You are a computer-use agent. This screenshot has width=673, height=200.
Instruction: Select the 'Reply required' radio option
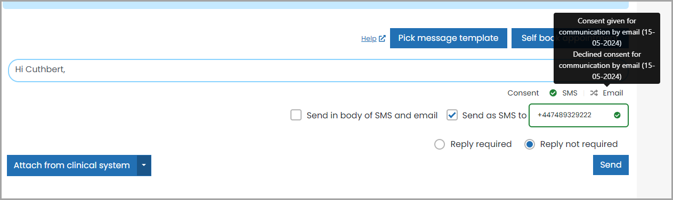point(440,144)
